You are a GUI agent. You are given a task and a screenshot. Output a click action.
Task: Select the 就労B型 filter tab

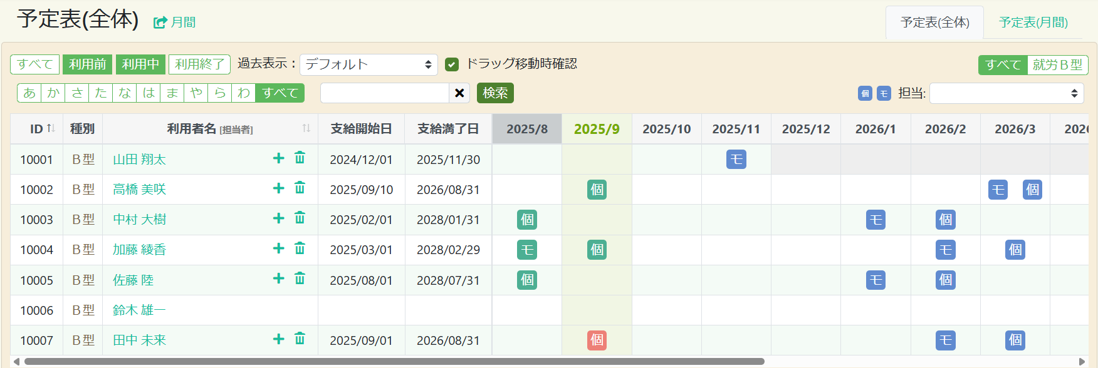pyautogui.click(x=1057, y=65)
